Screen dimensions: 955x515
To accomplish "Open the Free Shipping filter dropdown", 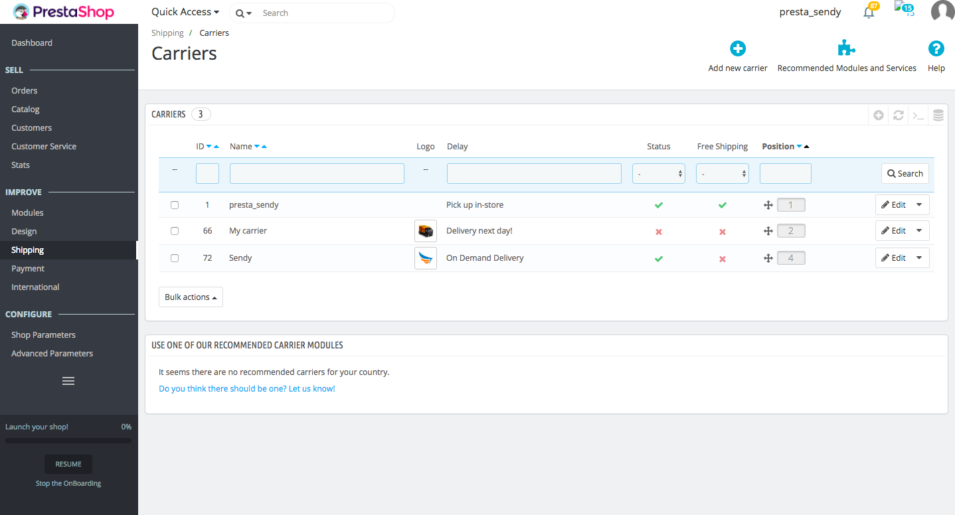I will [723, 174].
